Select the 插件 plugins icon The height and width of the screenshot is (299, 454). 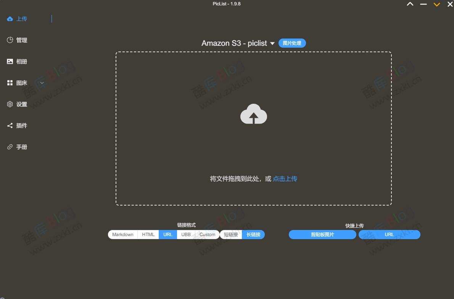10,125
